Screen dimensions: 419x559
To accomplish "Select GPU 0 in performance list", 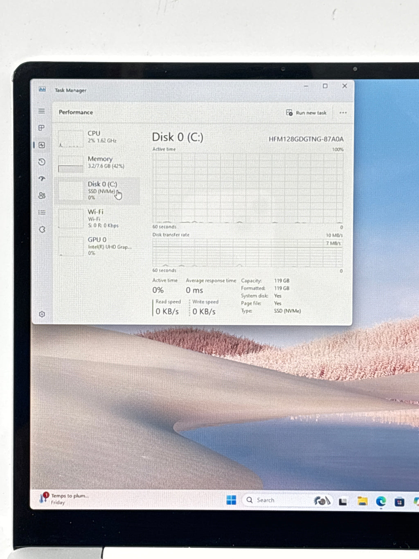I will (x=97, y=246).
